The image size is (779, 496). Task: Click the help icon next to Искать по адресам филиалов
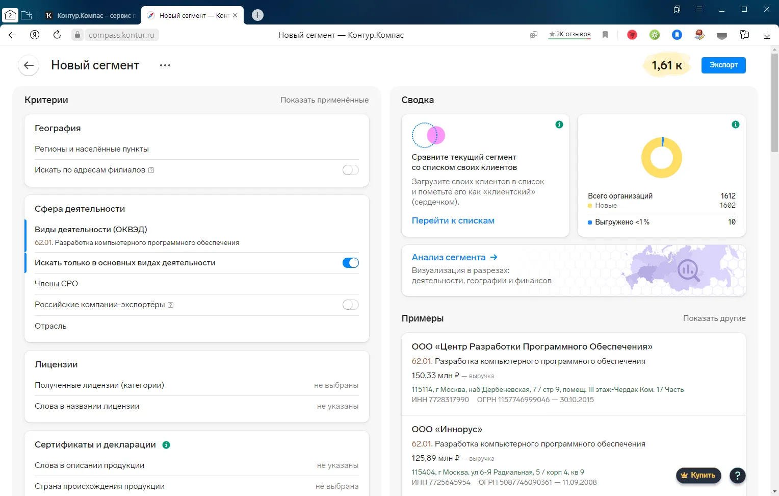(151, 170)
